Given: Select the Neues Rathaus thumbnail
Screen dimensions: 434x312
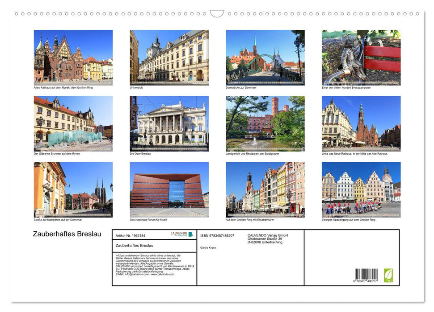Looking at the screenshot, I should pos(361,123).
